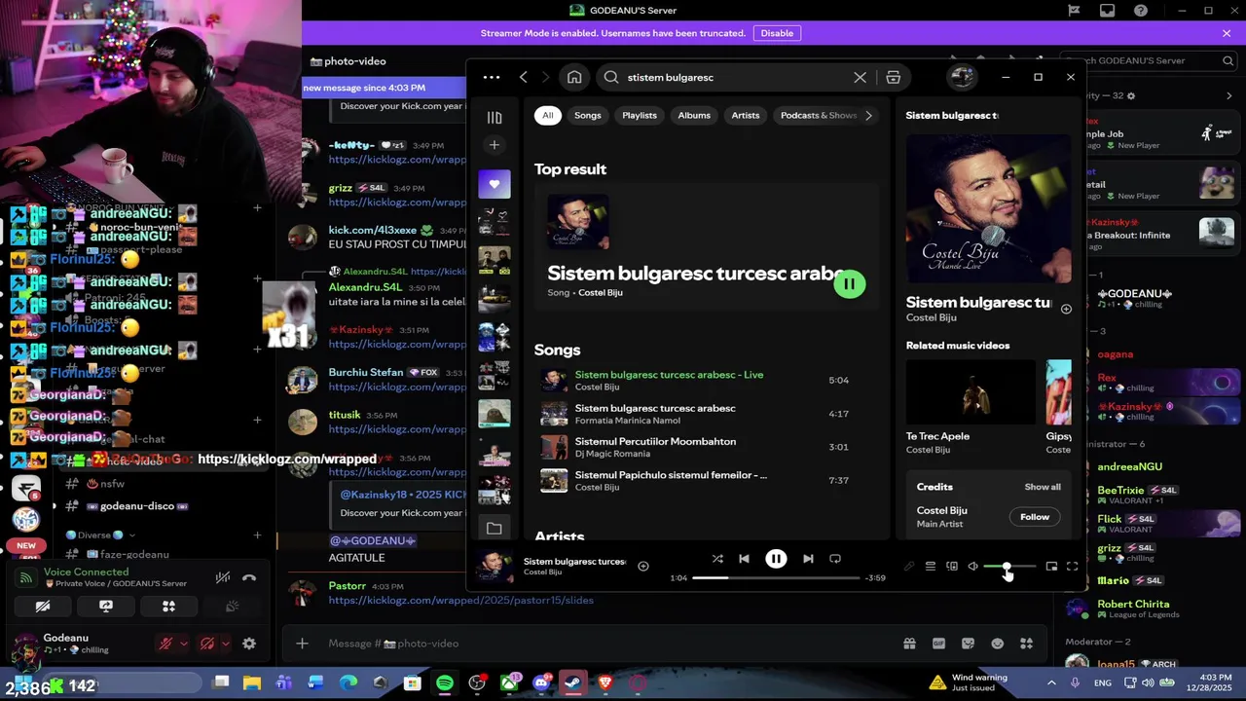The width and height of the screenshot is (1246, 701).
Task: Share your screen in Discord
Action: pyautogui.click(x=106, y=606)
